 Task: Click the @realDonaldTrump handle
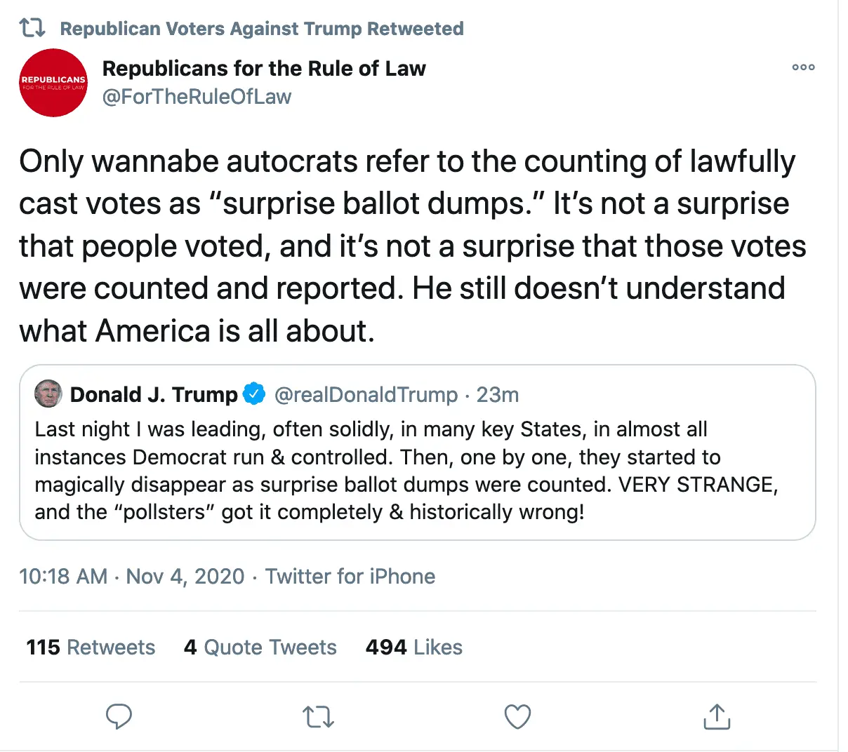(366, 395)
